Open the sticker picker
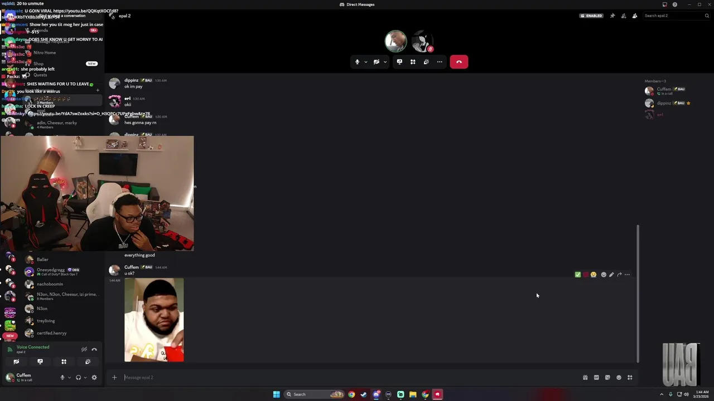714x401 pixels. tap(607, 378)
